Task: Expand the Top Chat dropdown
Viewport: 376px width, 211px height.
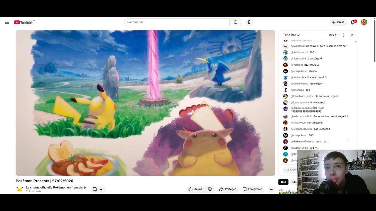Action: point(291,35)
